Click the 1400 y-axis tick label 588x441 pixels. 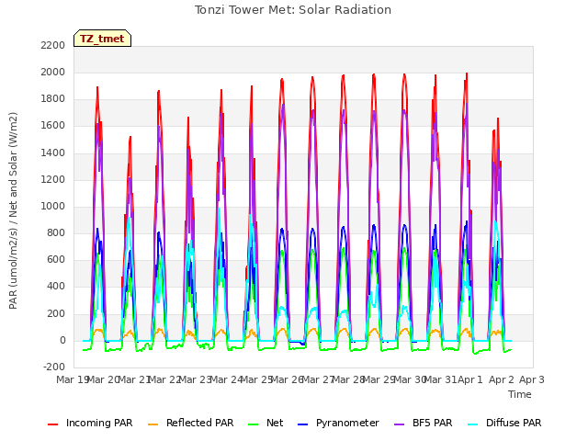[x=53, y=153]
